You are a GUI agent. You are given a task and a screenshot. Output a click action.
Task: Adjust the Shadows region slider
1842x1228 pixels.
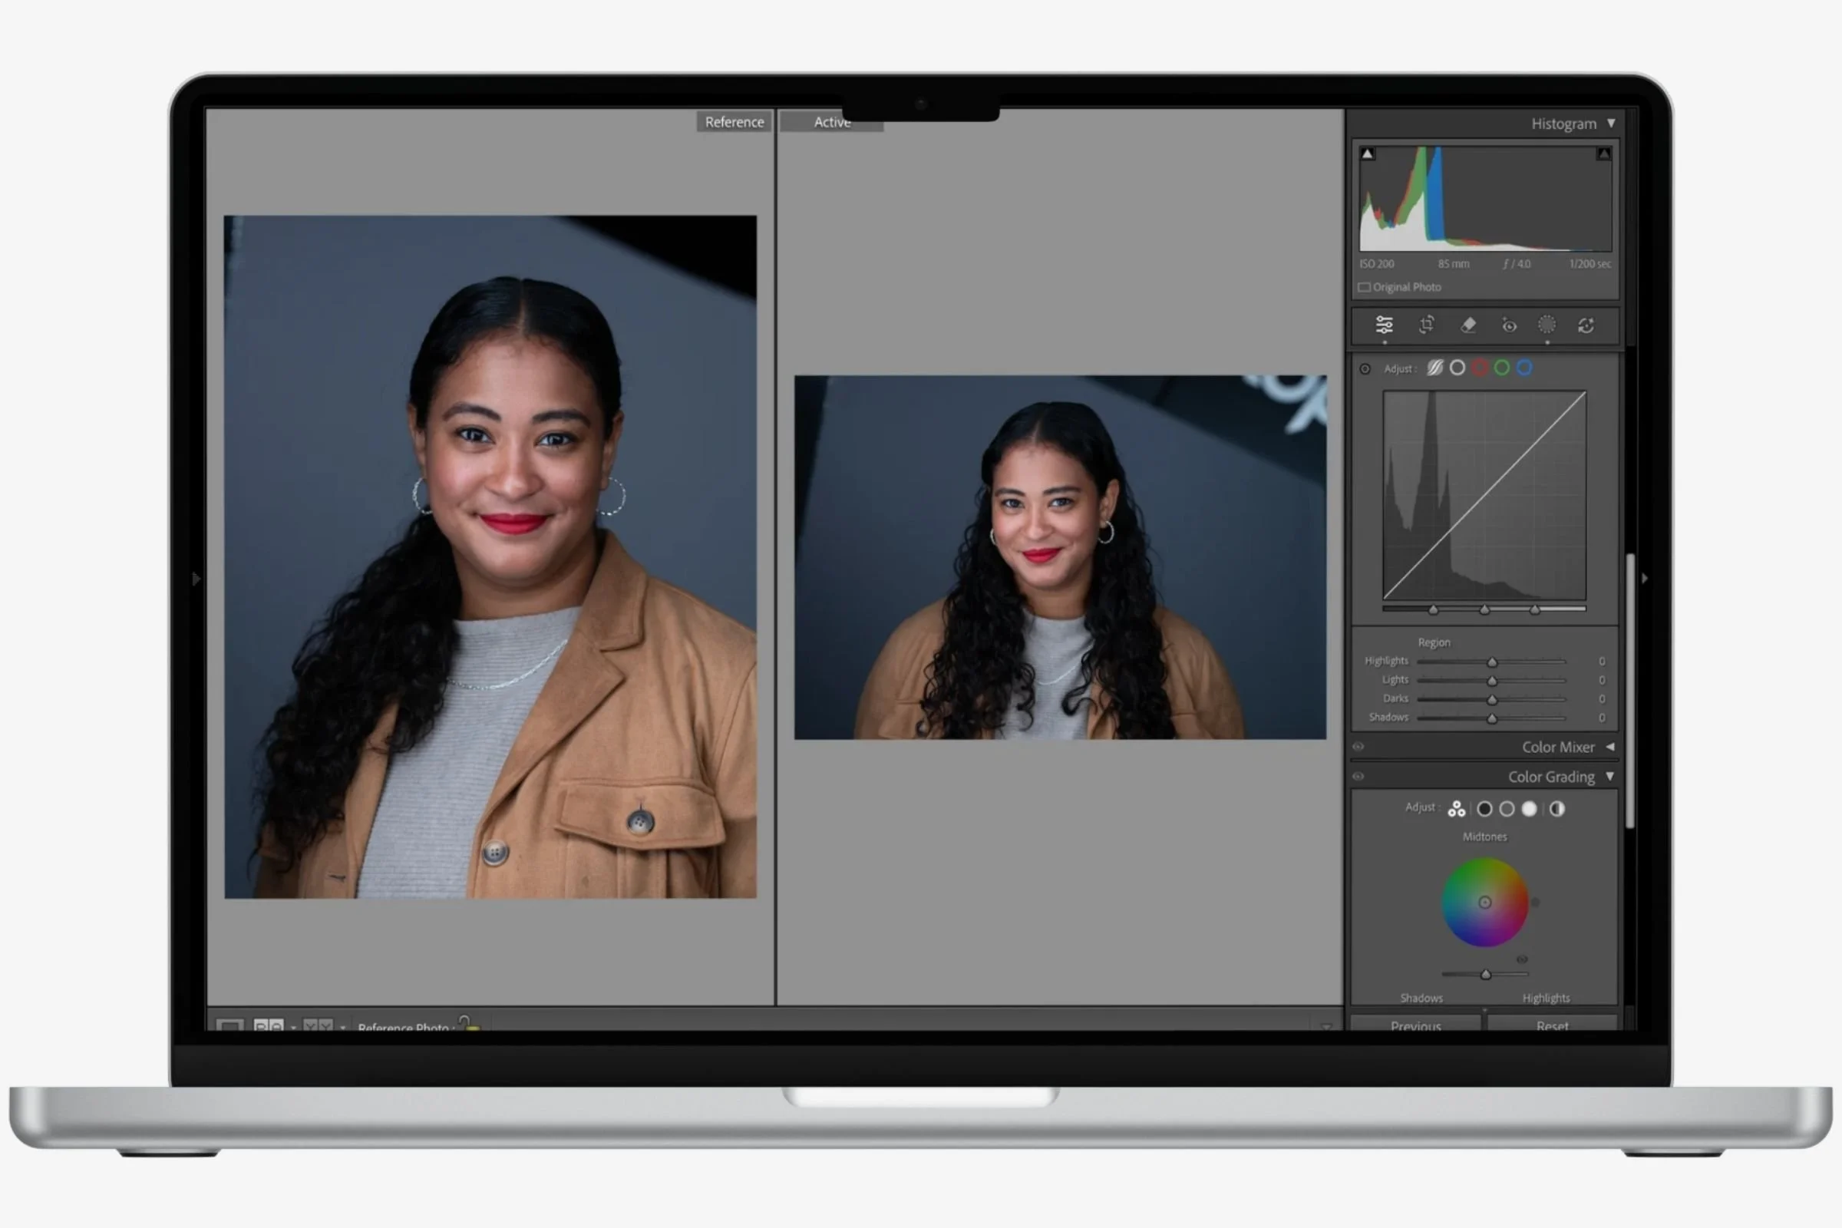1491,718
